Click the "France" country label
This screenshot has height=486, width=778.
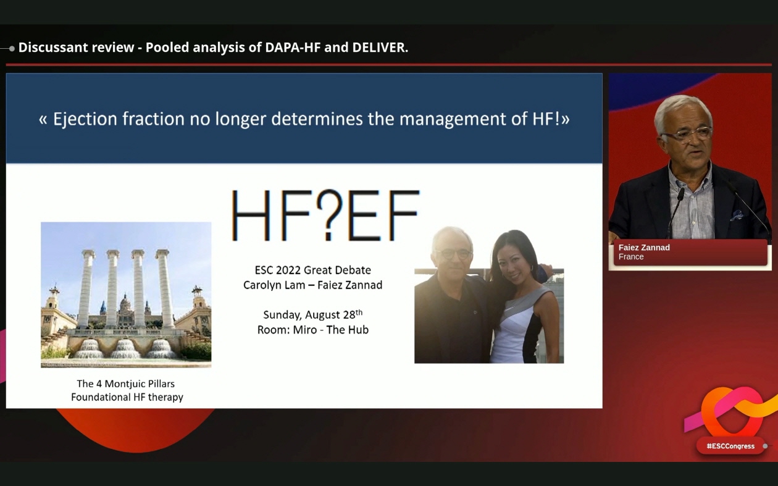pos(631,257)
